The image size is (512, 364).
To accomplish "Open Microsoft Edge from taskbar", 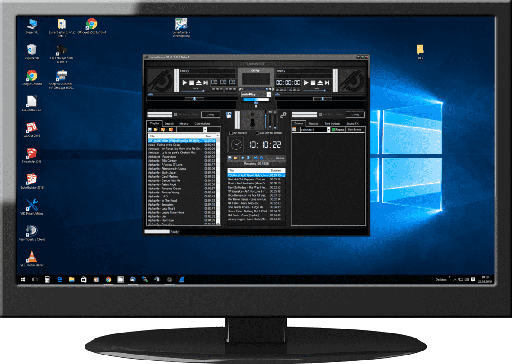I will (x=59, y=280).
